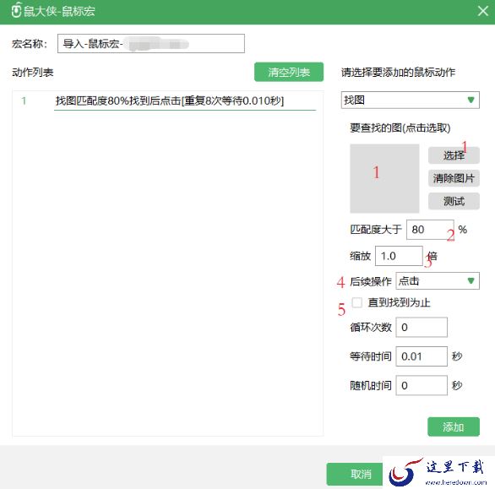The image size is (495, 489).
Task: Cancel the dialog with 取消
Action: pos(355,474)
